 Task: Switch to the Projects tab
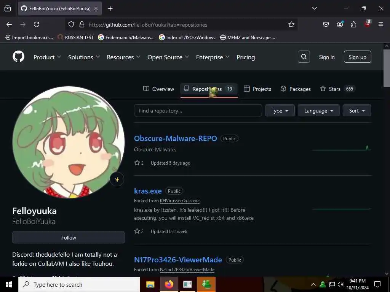click(257, 89)
